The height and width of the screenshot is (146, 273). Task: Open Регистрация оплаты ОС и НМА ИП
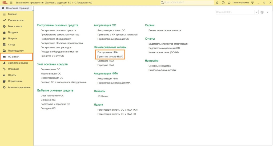coord(117,114)
